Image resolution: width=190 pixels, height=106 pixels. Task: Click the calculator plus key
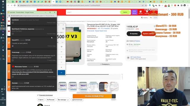61,67
